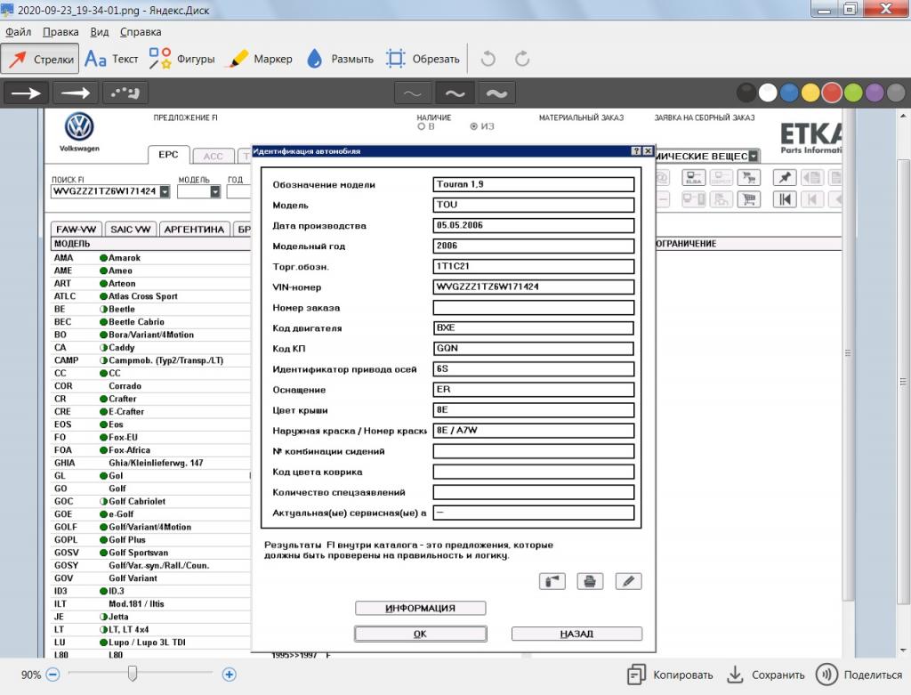Open the Справка menu
The image size is (911, 695).
pos(141,32)
